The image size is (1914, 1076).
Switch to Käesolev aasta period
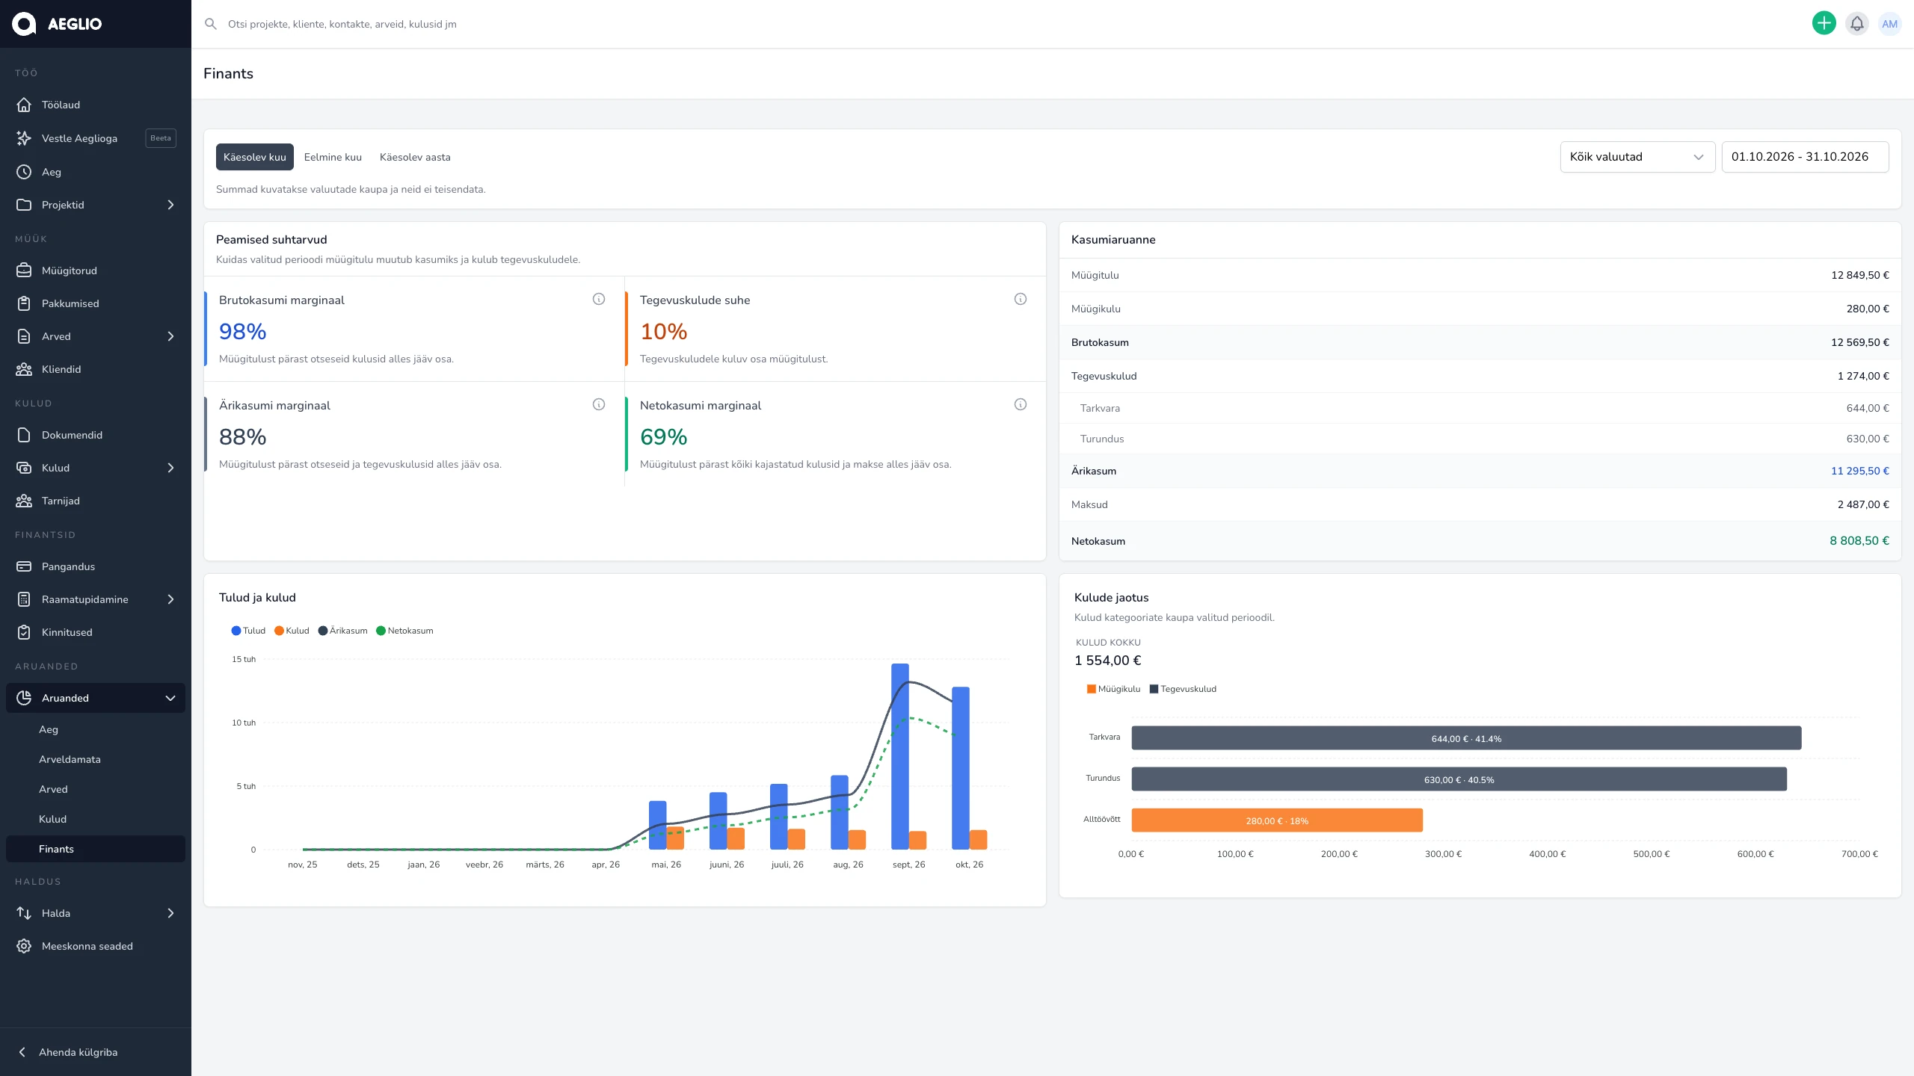click(415, 157)
